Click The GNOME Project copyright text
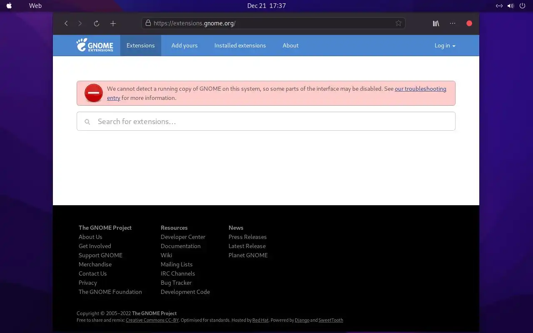This screenshot has width=533, height=333. pos(154,313)
